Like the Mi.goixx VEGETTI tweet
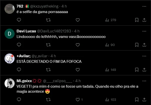This screenshot has width=151, height=105. click(x=78, y=99)
